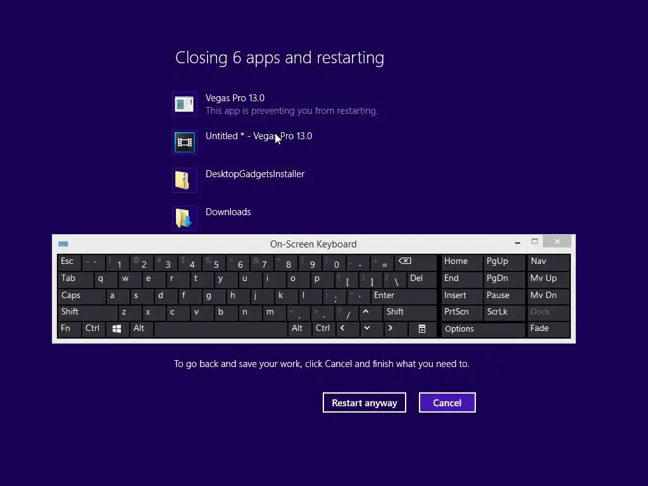
Task: Tap the Del key
Action: click(x=421, y=279)
